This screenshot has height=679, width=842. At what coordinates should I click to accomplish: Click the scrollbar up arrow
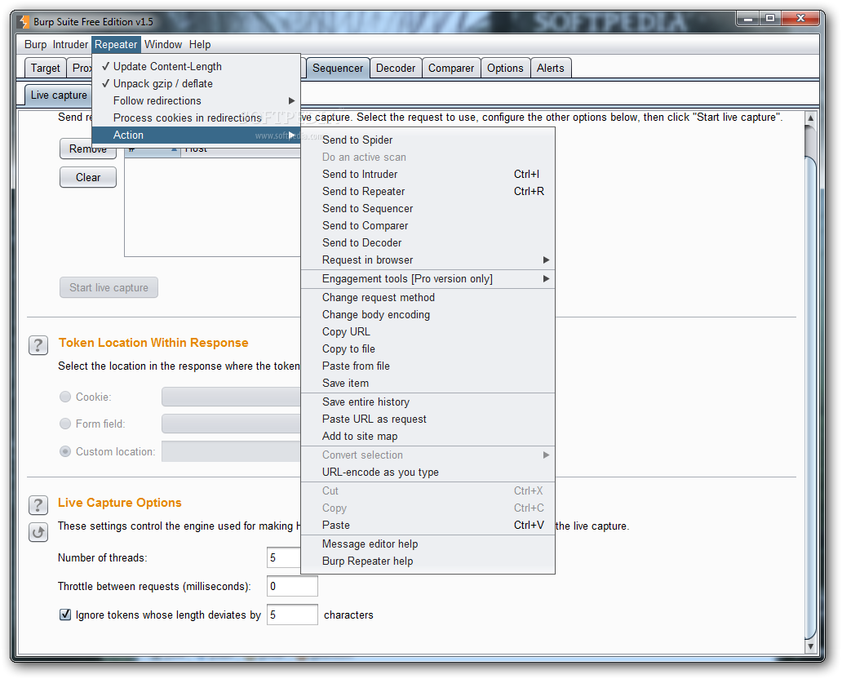pyautogui.click(x=811, y=118)
